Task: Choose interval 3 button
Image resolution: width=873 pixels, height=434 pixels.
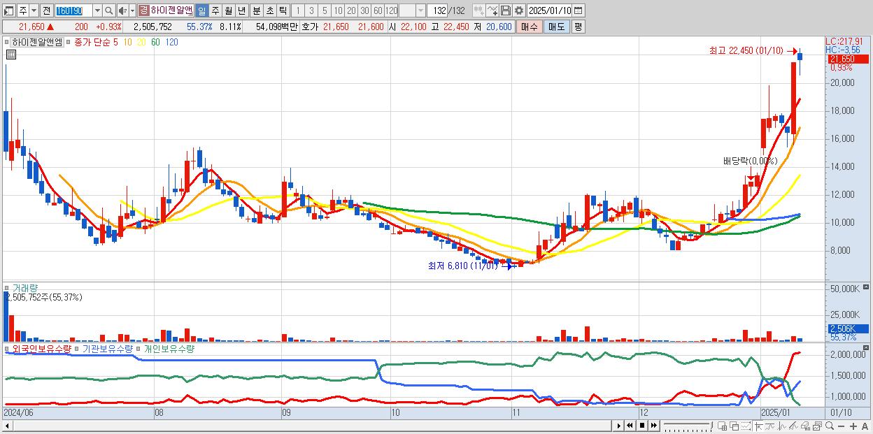Action: coord(311,10)
